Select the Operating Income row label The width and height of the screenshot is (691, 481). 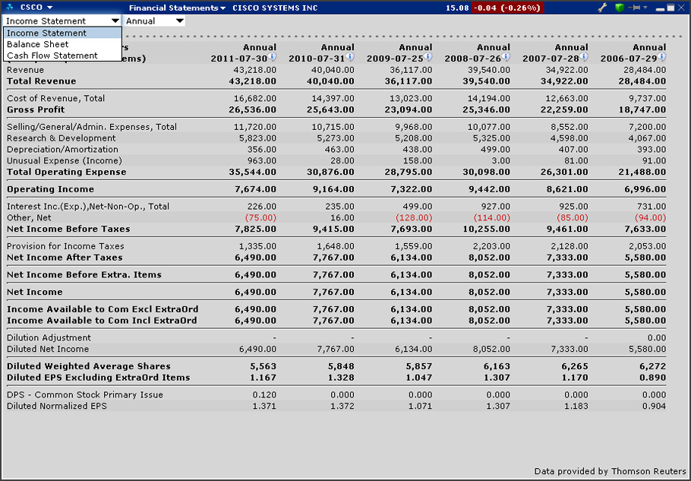click(x=51, y=189)
